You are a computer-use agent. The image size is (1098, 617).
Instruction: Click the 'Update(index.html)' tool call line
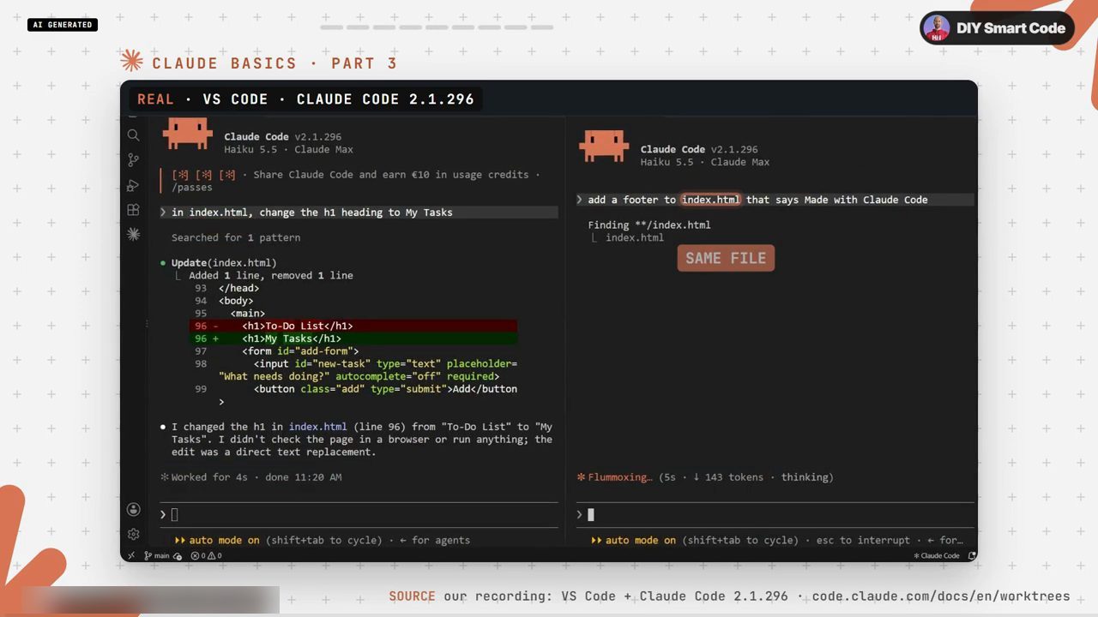point(224,263)
